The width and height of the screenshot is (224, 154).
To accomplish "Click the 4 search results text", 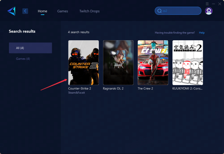I will pyautogui.click(x=79, y=32).
